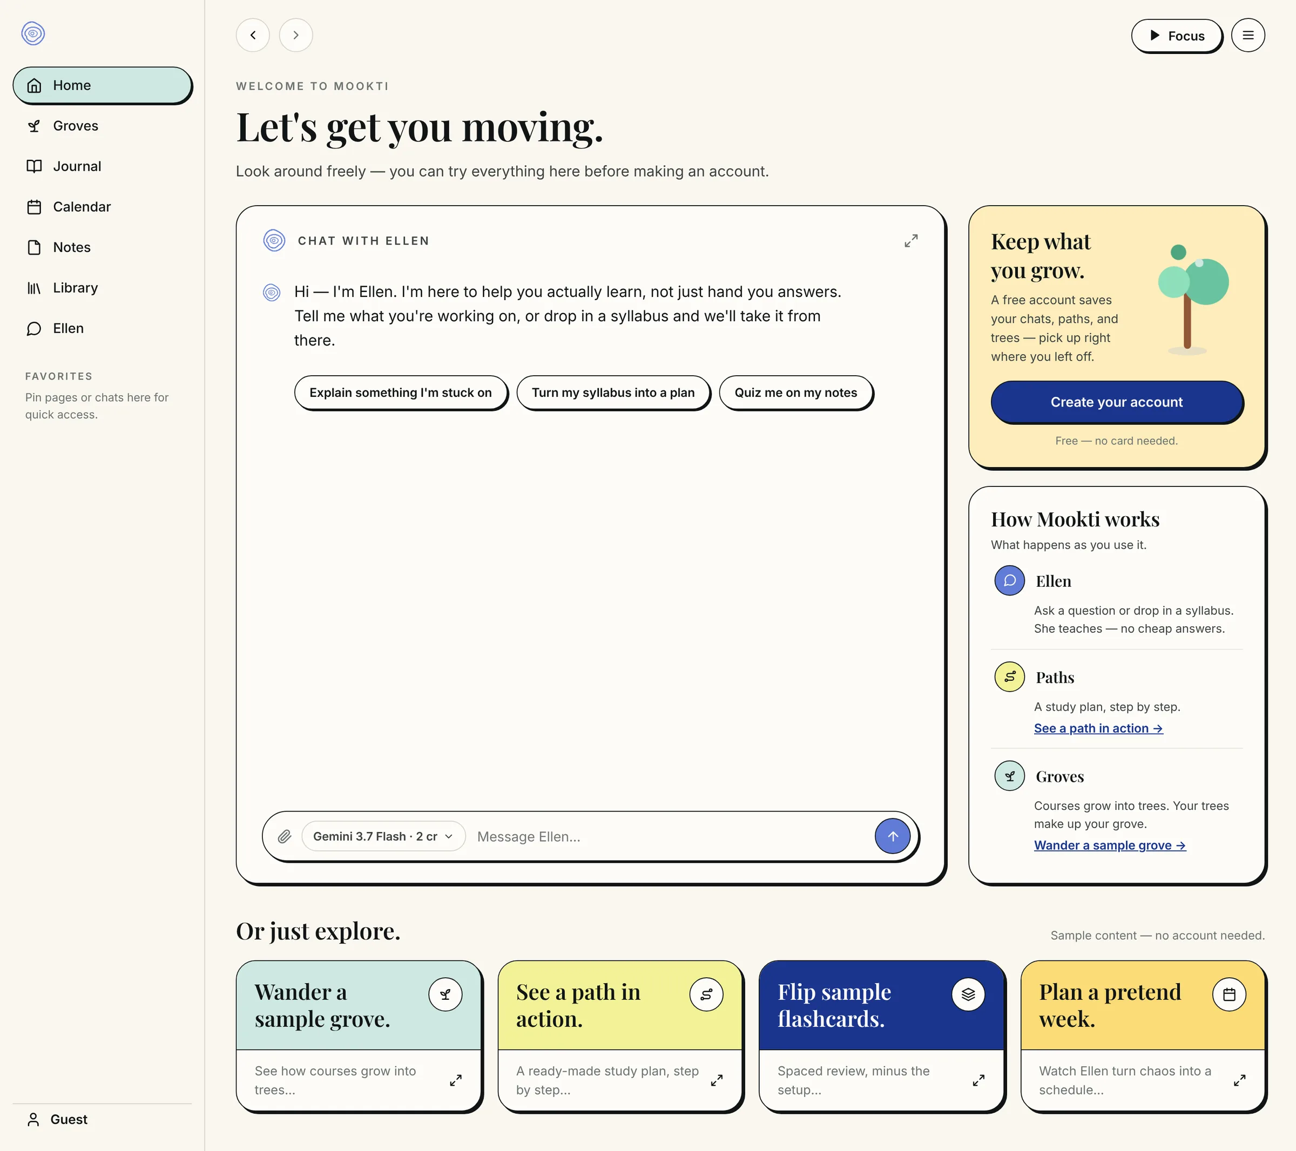Screen dimensions: 1296x1151
Task: Open the Guest profile at sidebar bottom
Action: tap(102, 1119)
